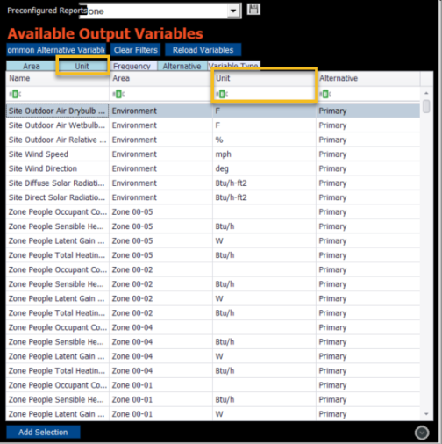Sort by the Area column header
This screenshot has height=444, width=442.
pos(160,78)
